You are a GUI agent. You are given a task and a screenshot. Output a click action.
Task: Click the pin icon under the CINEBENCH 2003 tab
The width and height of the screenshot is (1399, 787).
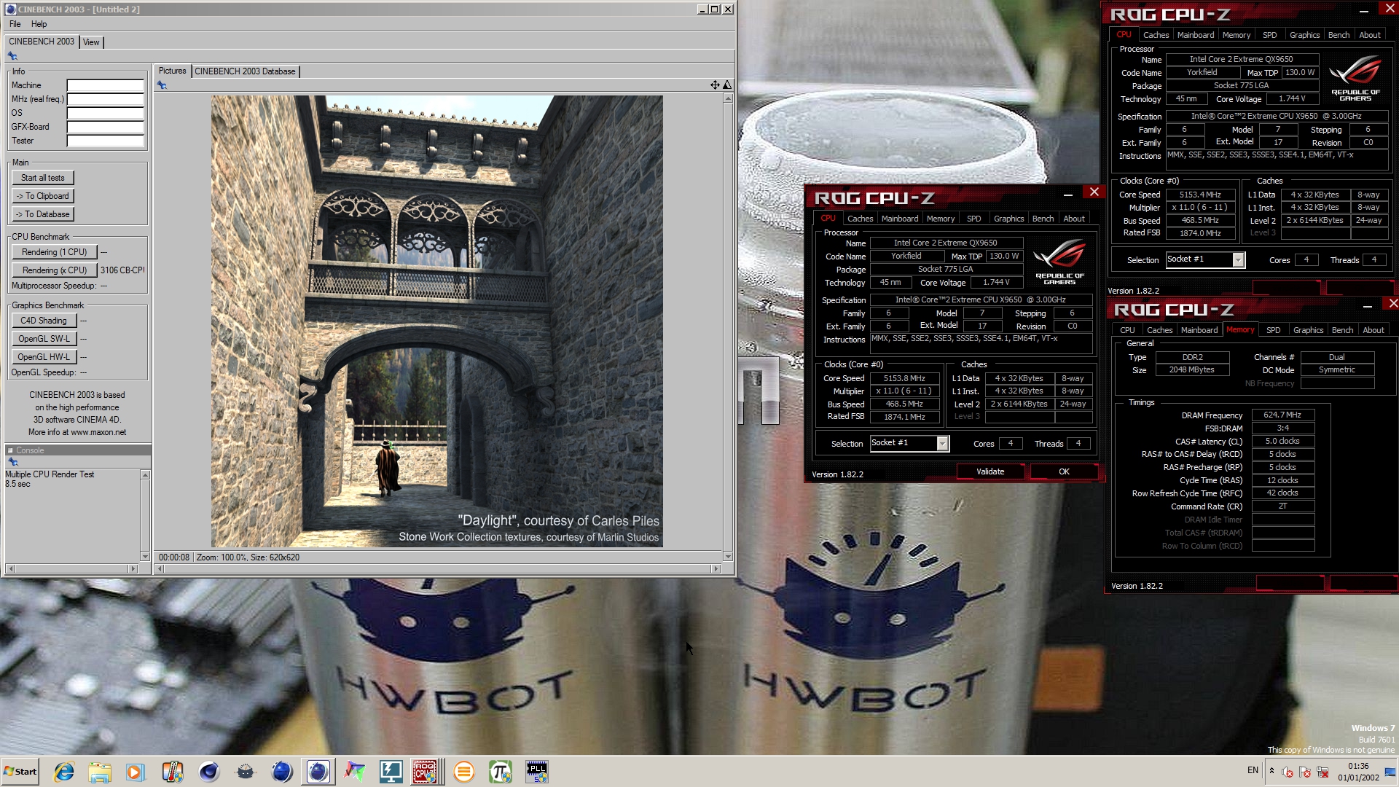click(12, 56)
